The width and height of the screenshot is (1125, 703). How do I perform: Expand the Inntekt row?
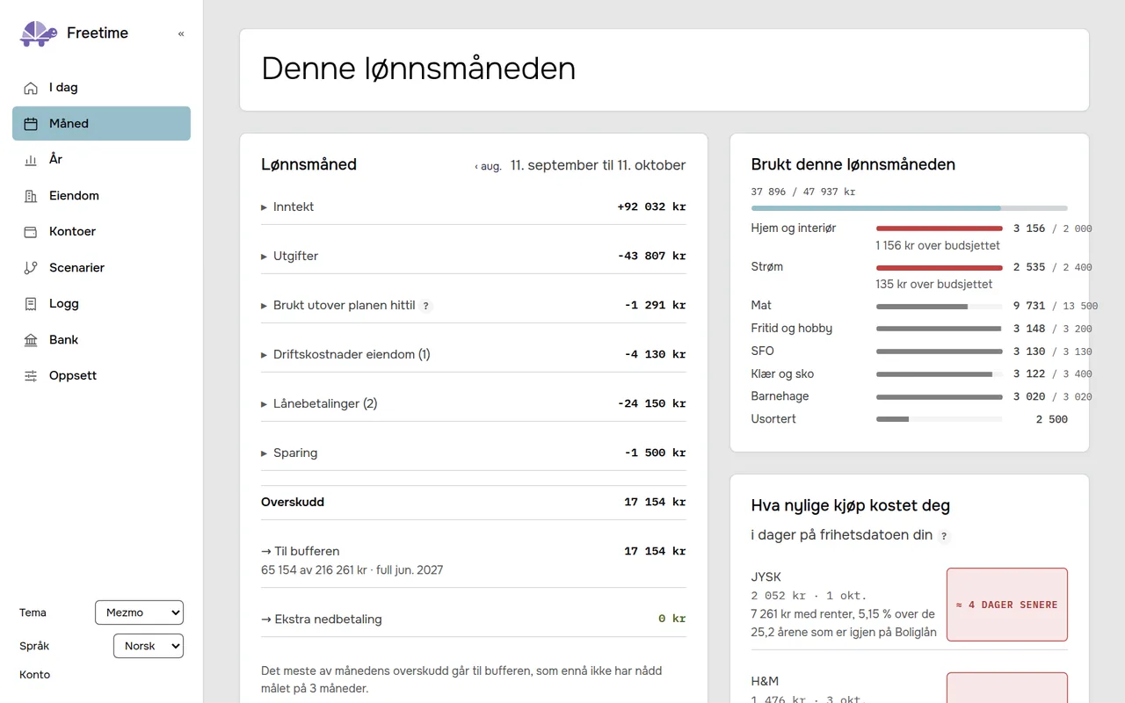pos(473,207)
